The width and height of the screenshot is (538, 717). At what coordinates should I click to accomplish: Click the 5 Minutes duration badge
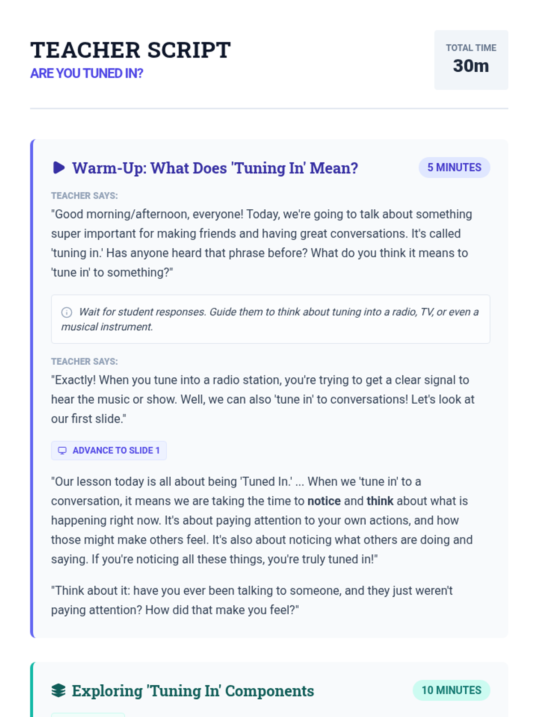point(454,168)
